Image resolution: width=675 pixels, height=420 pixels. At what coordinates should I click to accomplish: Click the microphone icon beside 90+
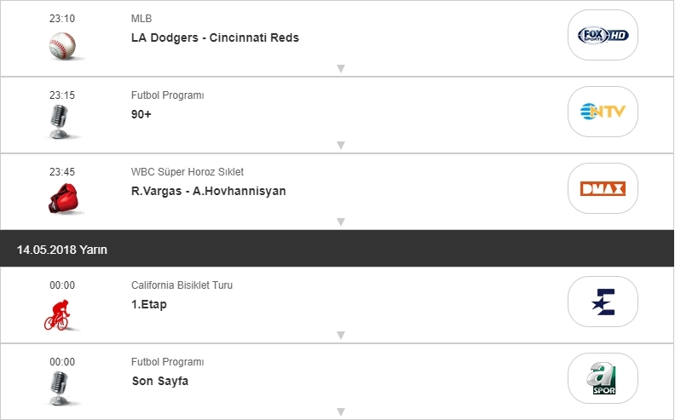pyautogui.click(x=60, y=121)
